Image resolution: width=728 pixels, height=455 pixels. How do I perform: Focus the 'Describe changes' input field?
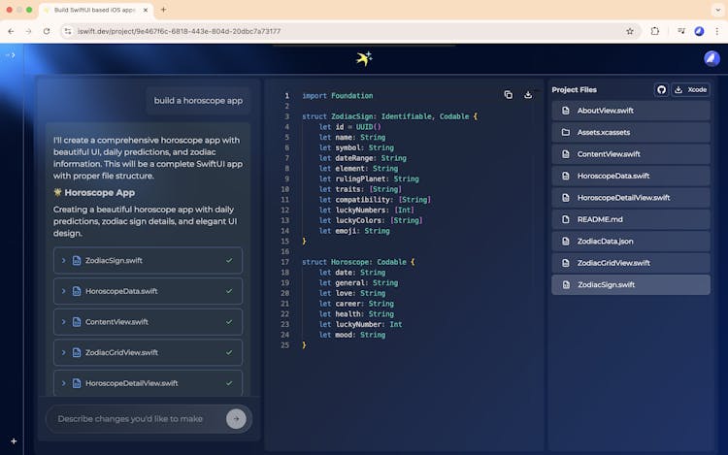pos(137,419)
